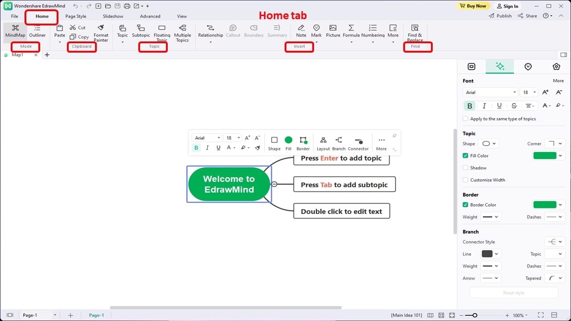Open Branch options in floating toolbar
This screenshot has height=321, width=571.
[339, 144]
